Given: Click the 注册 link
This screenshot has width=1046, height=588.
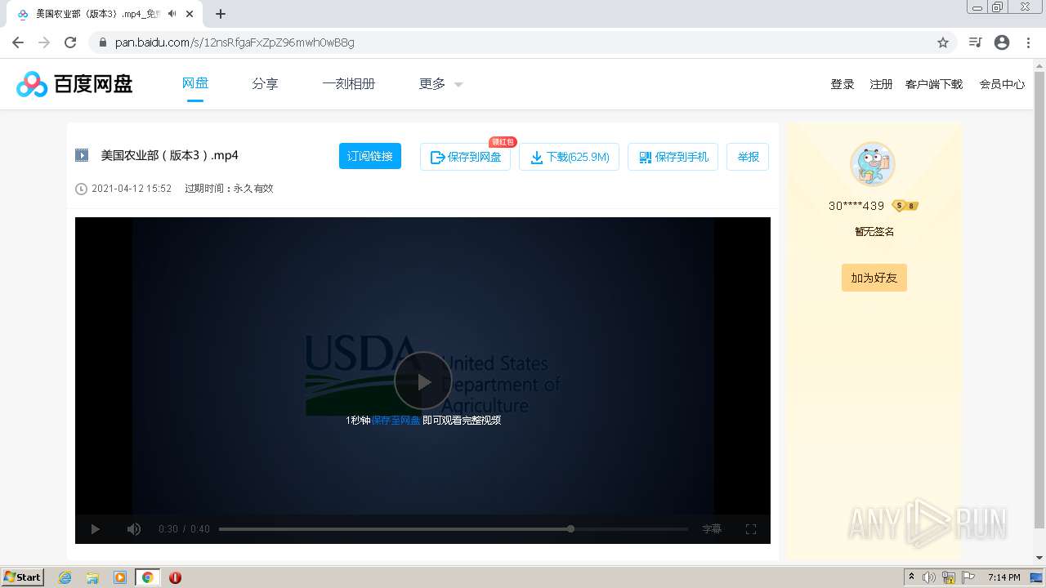Looking at the screenshot, I should (881, 84).
